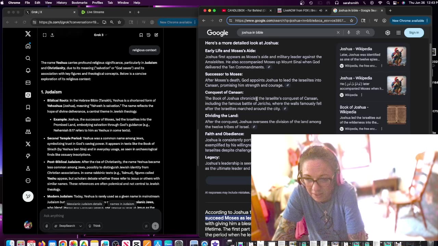Screen dimensions: 438x246
Task: Open Messages envelope icon in X sidebar
Action: [28, 83]
